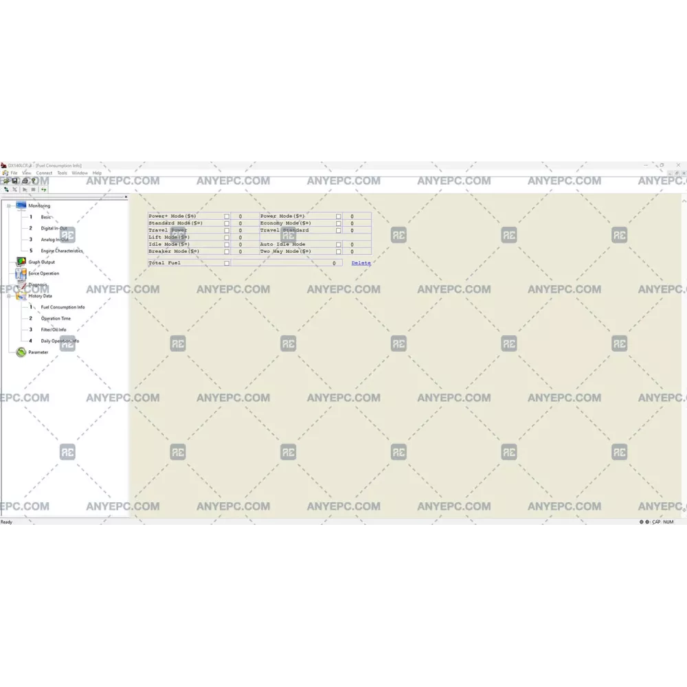The image size is (687, 687).
Task: Enable the Economy Mode checkbox
Action: 338,223
